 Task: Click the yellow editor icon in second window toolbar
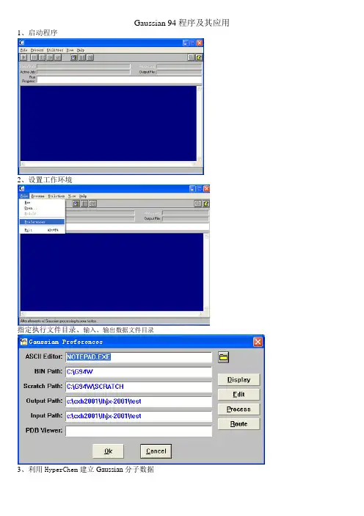[206, 204]
